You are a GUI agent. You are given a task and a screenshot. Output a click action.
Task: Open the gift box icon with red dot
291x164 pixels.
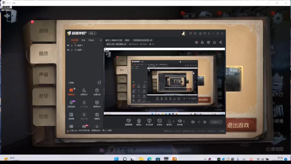click(x=196, y=42)
